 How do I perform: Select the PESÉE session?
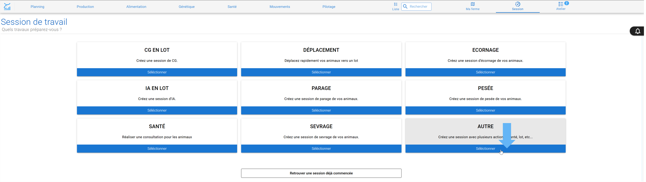pos(485,110)
